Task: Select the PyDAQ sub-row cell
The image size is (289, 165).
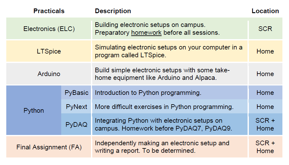Action: point(77,125)
